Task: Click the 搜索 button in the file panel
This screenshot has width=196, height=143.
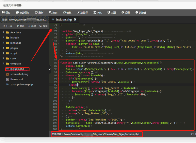Action: (x=43, y=26)
